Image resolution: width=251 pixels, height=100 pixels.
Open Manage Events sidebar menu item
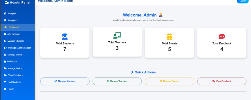pos(18,55)
